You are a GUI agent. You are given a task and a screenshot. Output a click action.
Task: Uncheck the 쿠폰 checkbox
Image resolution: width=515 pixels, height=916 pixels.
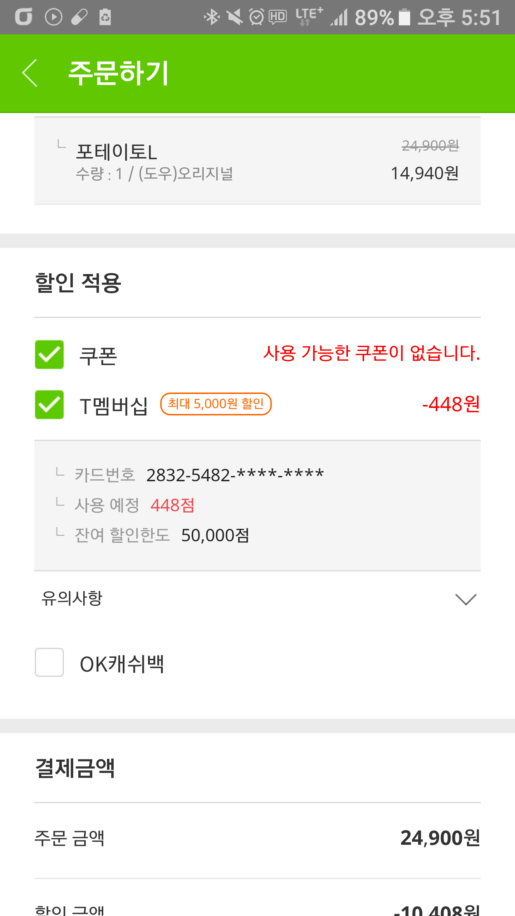click(49, 355)
